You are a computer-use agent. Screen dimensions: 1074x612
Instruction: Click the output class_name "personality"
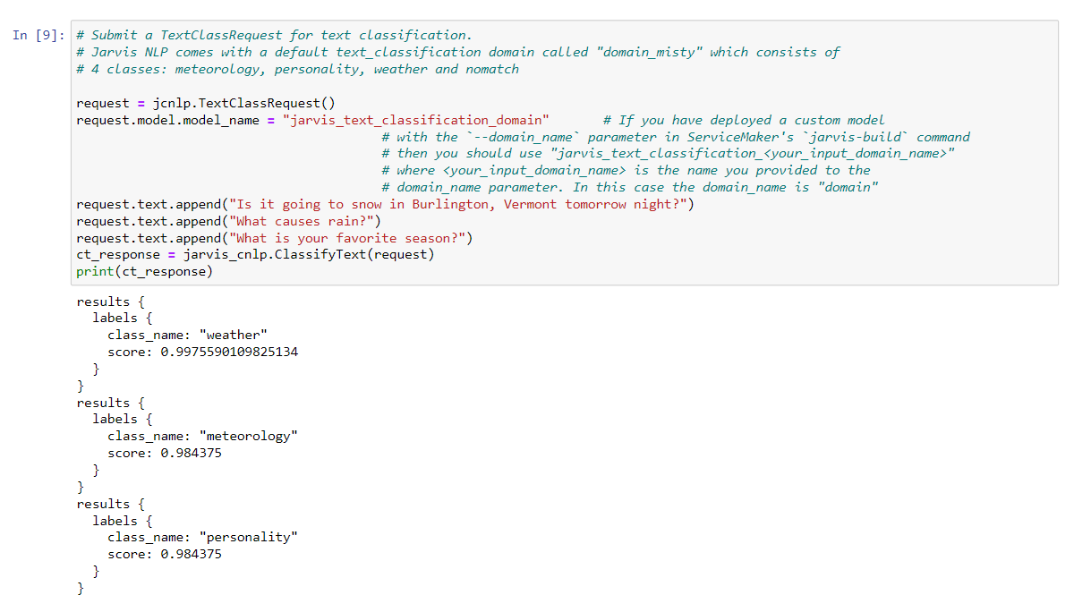pyautogui.click(x=203, y=537)
